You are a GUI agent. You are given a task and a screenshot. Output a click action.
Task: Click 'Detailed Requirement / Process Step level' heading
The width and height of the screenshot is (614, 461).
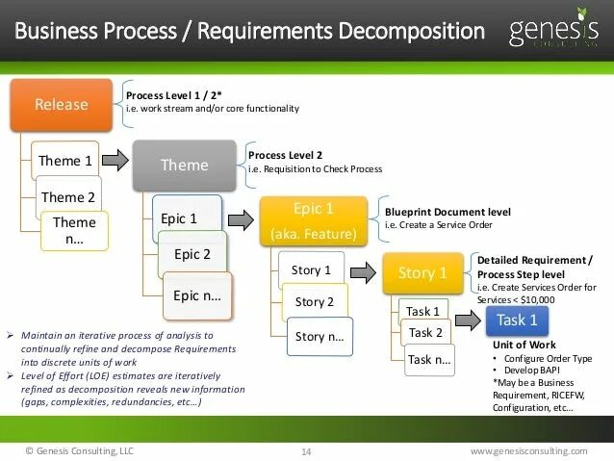(x=535, y=268)
